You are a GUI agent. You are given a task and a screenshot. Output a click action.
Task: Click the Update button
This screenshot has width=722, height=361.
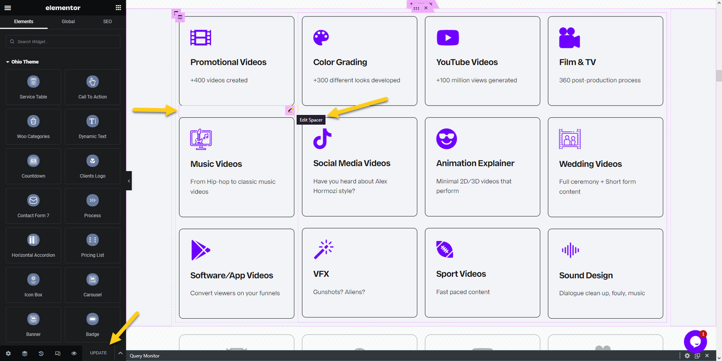click(98, 353)
